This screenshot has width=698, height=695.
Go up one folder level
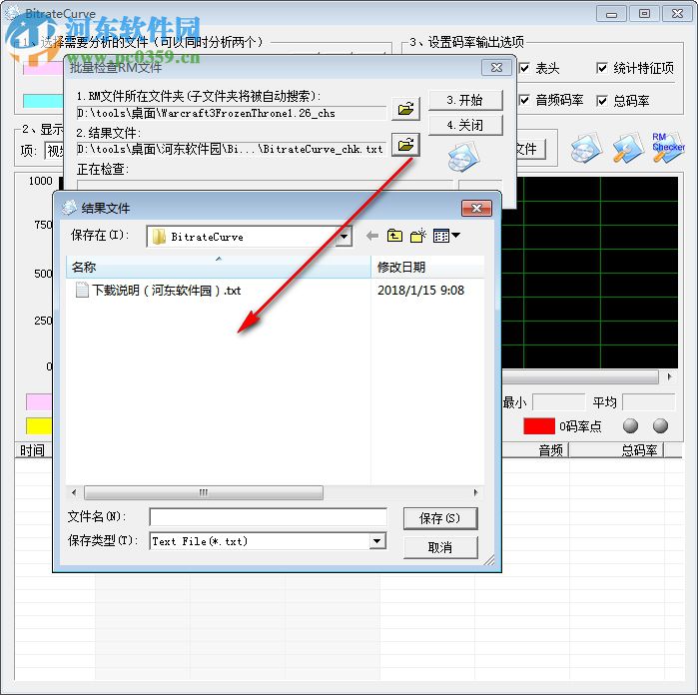click(x=394, y=236)
